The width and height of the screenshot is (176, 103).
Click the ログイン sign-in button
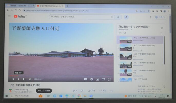point(160,17)
